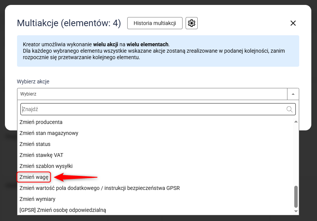Choose Zmień stan magazynowy from the list

click(49, 133)
